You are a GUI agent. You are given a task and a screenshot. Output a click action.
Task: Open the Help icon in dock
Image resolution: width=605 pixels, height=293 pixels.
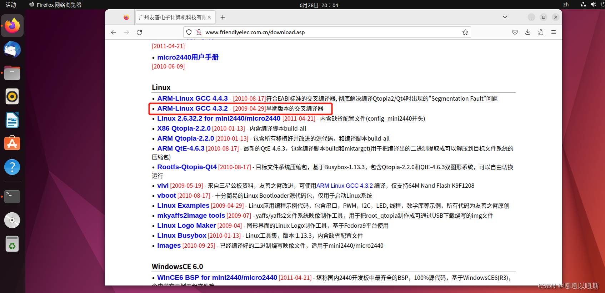click(x=12, y=167)
